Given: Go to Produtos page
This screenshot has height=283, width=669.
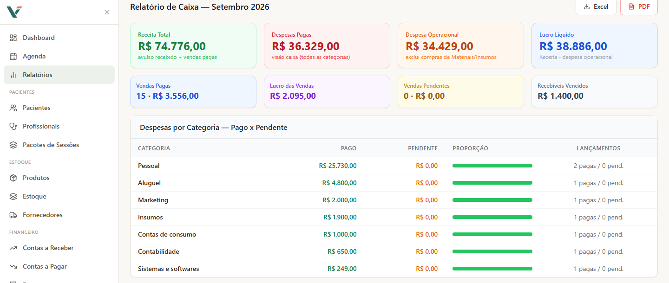Looking at the screenshot, I should [x=59, y=178].
